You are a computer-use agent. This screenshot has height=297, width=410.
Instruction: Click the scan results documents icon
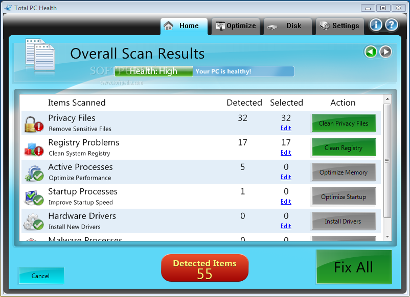40,55
